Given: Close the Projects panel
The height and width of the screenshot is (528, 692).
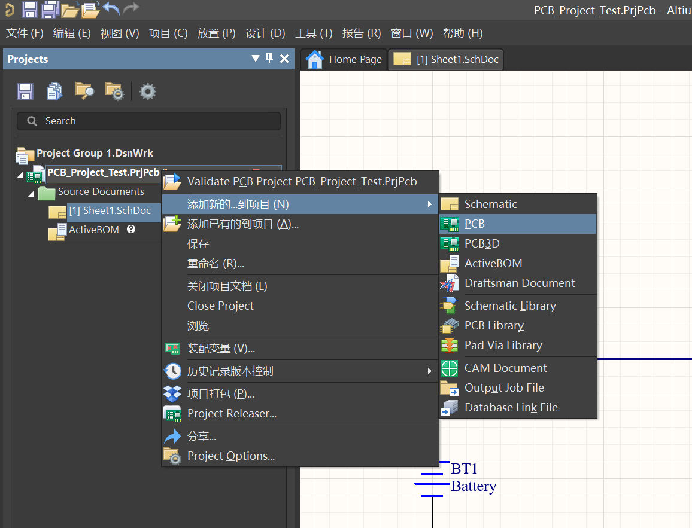Looking at the screenshot, I should click(284, 59).
